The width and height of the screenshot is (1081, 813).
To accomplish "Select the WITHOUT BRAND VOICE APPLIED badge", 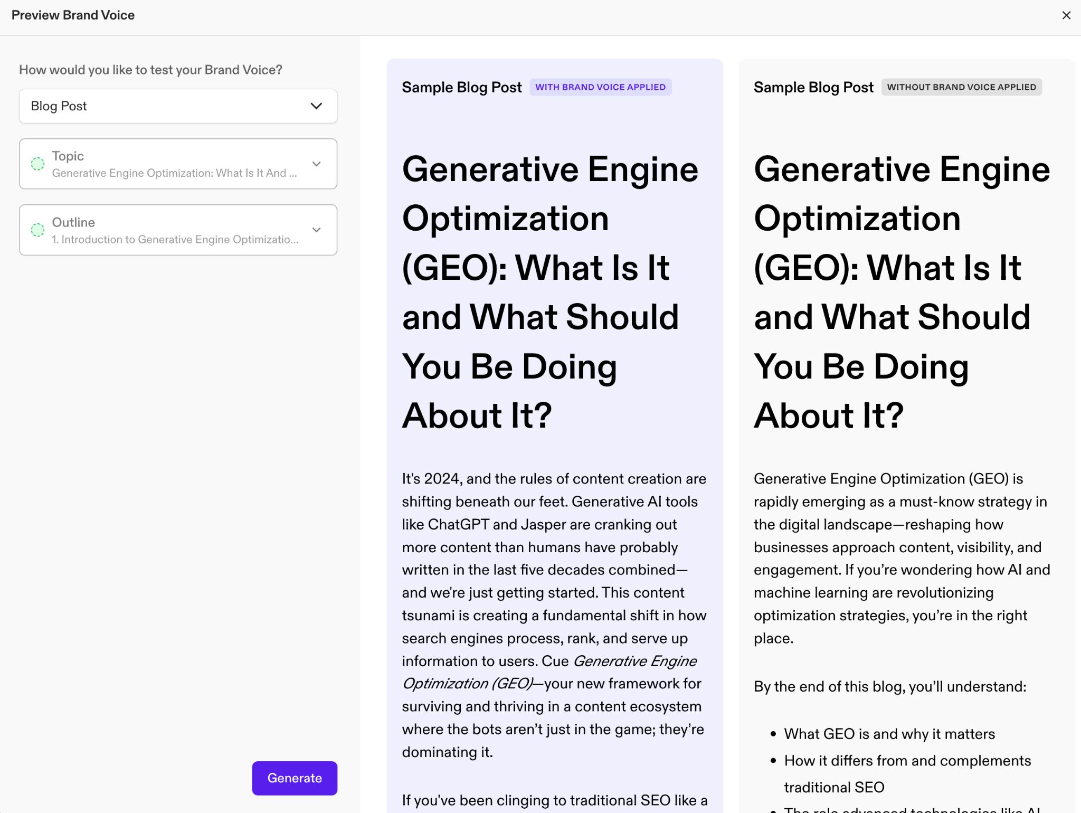I will (x=962, y=87).
